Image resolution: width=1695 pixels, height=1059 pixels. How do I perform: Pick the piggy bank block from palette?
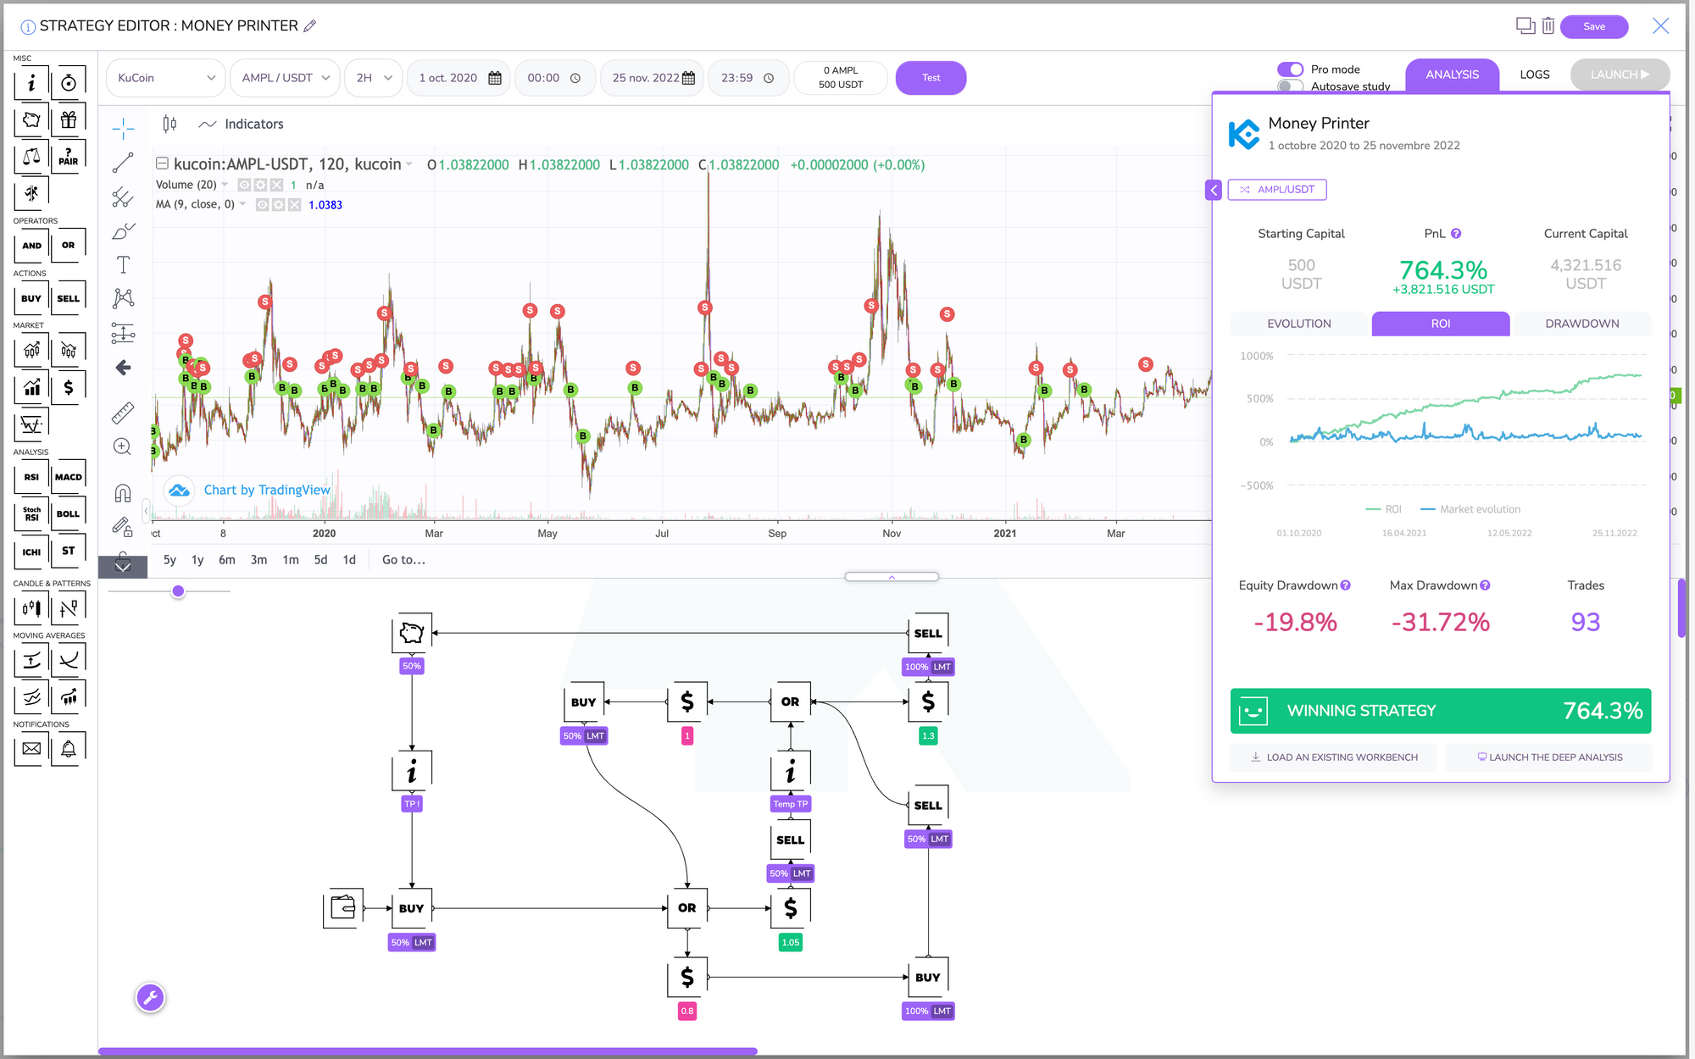pyautogui.click(x=31, y=119)
